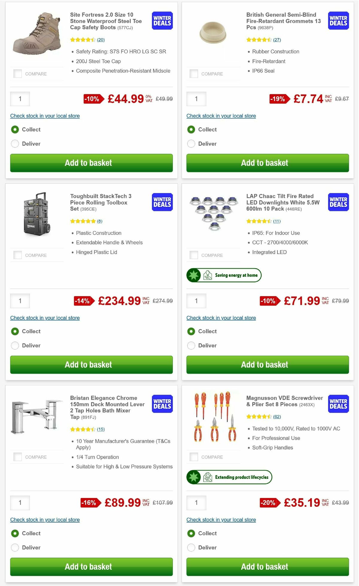Viewport: 359px width, 586px height.
Task: Enable Compare for LED downlights
Action: point(194,255)
